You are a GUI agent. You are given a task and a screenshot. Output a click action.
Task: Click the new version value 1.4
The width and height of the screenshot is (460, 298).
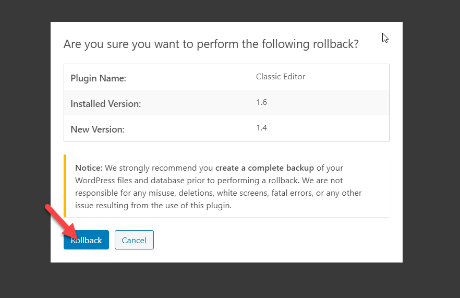[261, 128]
